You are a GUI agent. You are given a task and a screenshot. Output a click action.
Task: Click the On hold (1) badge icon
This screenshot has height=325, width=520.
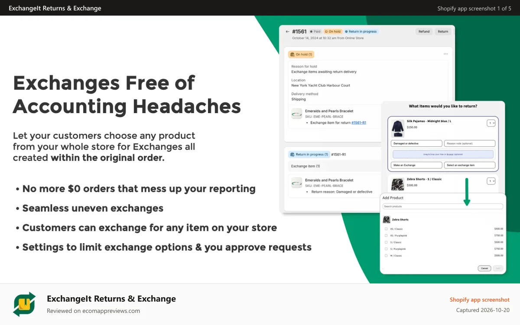pos(292,55)
